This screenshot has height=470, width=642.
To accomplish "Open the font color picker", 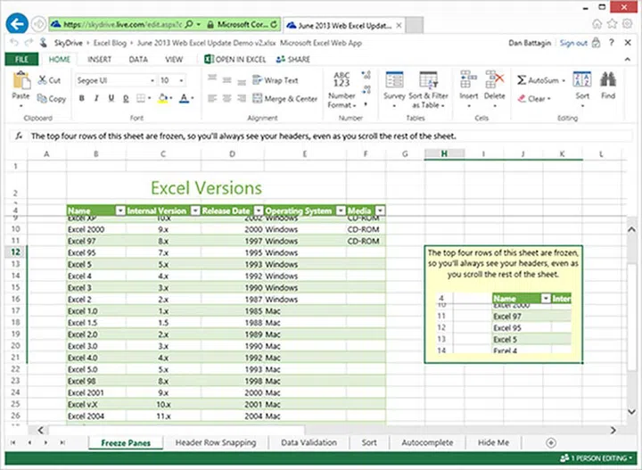I will pyautogui.click(x=184, y=99).
